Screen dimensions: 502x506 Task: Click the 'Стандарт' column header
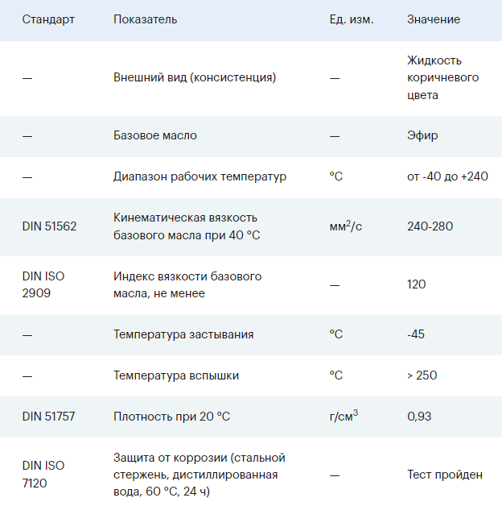pyautogui.click(x=48, y=19)
